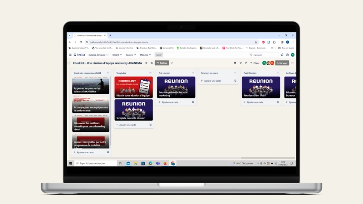Open the Templates list options menu
Screen dimensions: 363x204
tap(150, 73)
